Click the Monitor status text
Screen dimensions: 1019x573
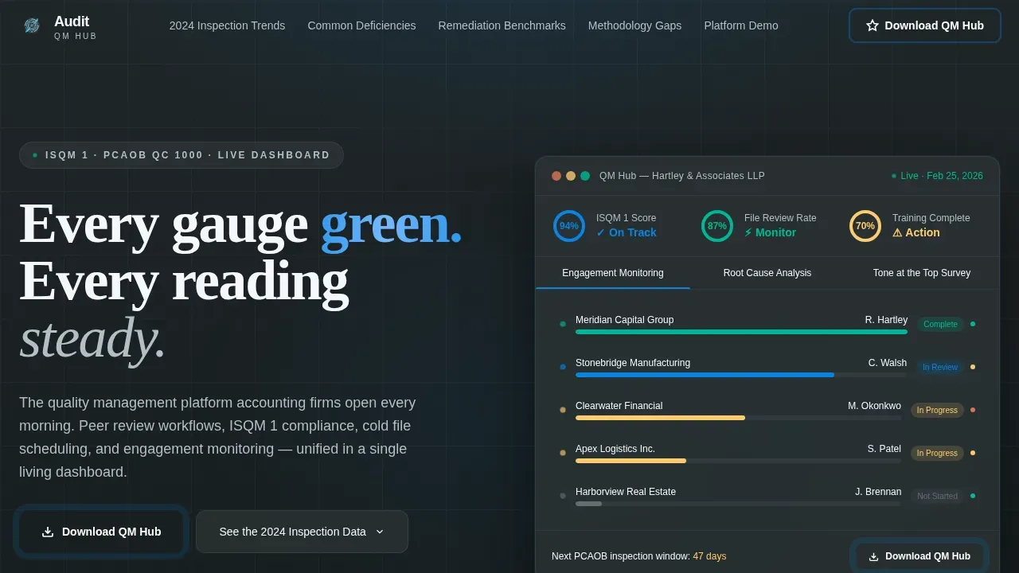(770, 232)
